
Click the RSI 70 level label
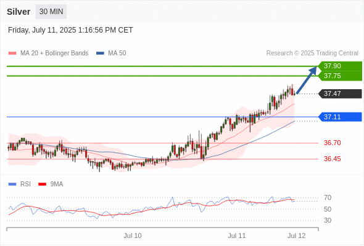tap(328, 197)
